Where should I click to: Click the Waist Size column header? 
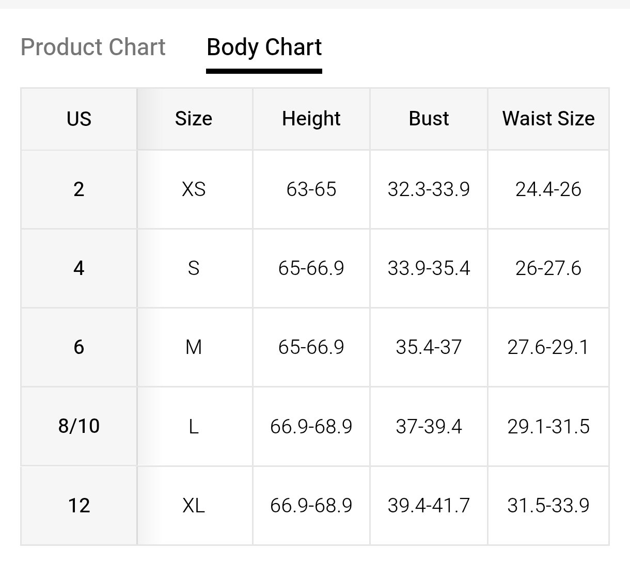pyautogui.click(x=548, y=119)
